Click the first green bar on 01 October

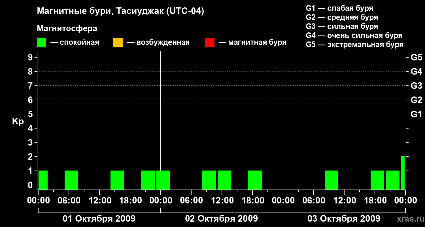43,180
